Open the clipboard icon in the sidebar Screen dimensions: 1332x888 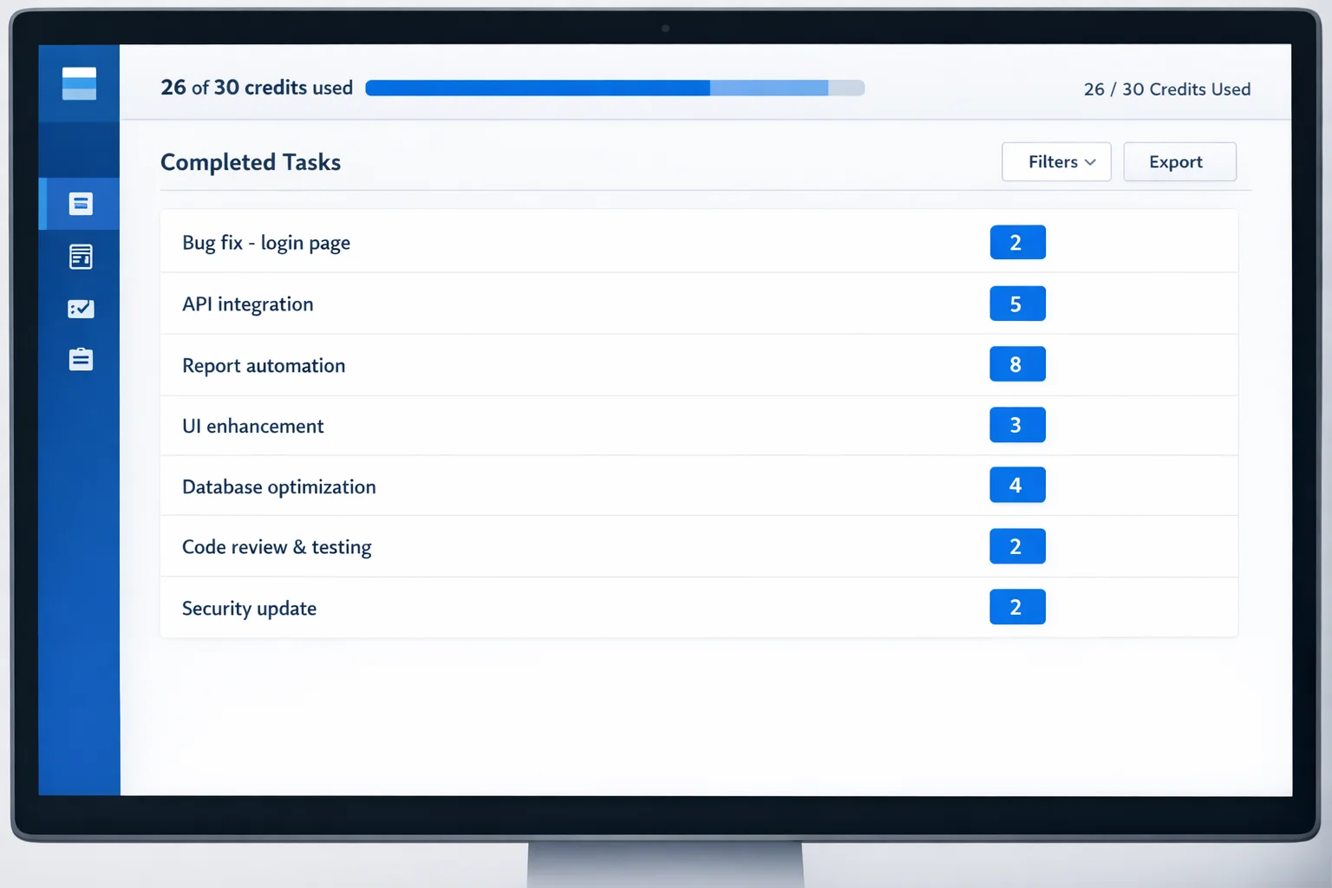pyautogui.click(x=80, y=359)
